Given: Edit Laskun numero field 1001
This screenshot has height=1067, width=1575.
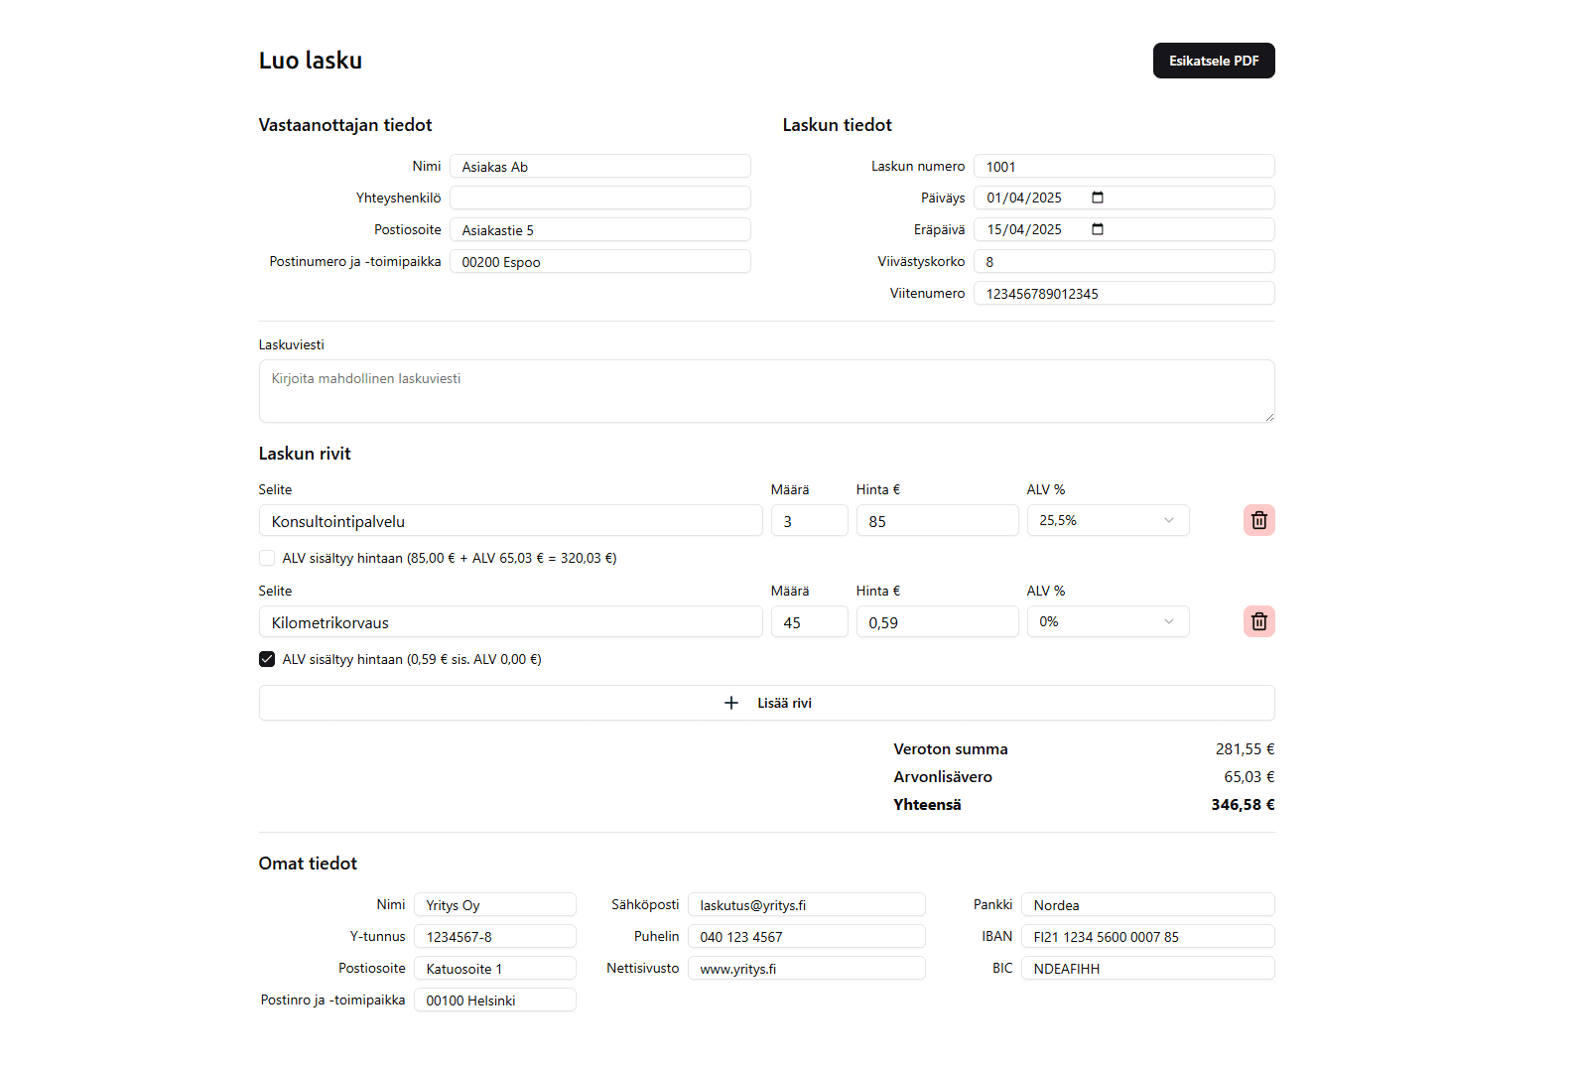Looking at the screenshot, I should pos(1124,166).
